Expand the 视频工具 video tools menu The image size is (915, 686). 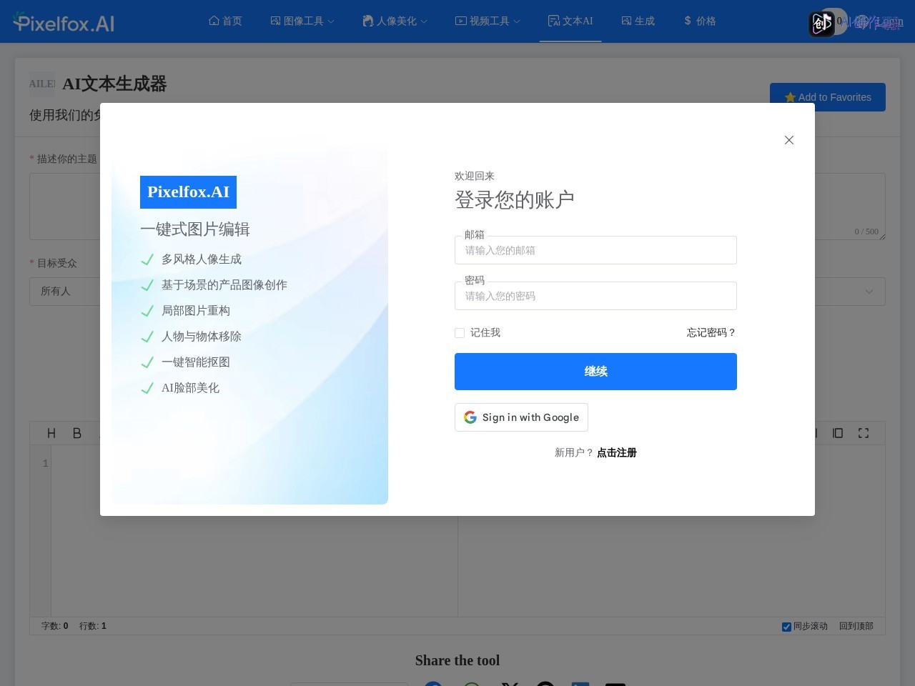[488, 21]
